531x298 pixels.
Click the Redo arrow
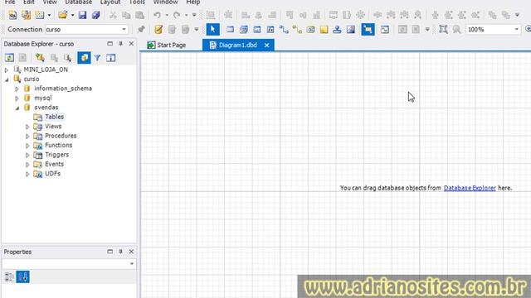click(177, 15)
